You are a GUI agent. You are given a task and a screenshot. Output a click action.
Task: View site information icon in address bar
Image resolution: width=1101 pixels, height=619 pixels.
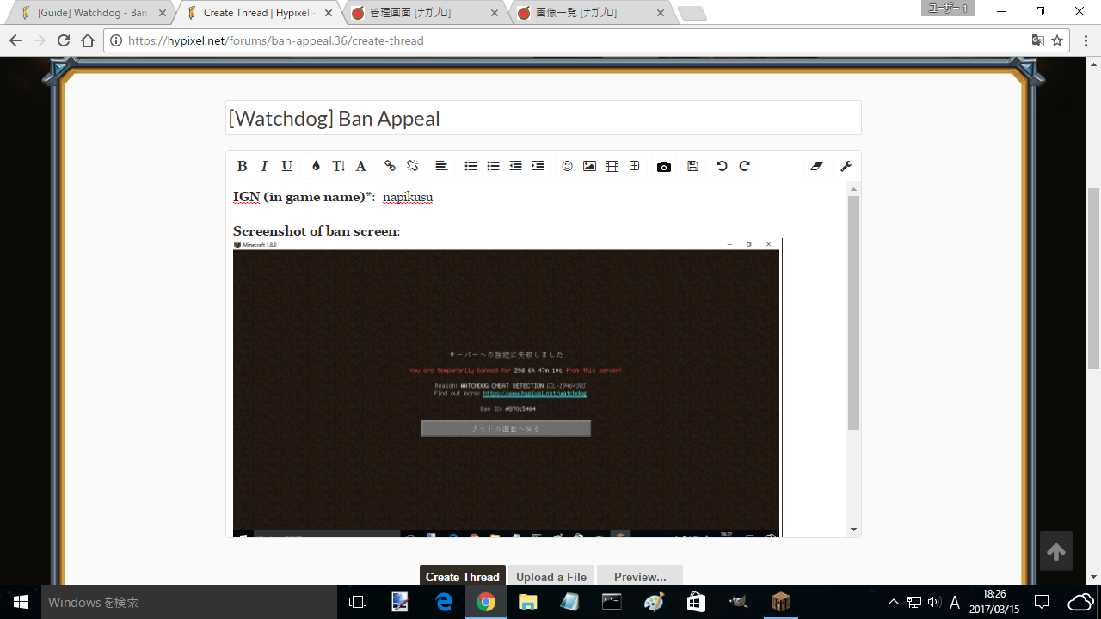(x=116, y=40)
